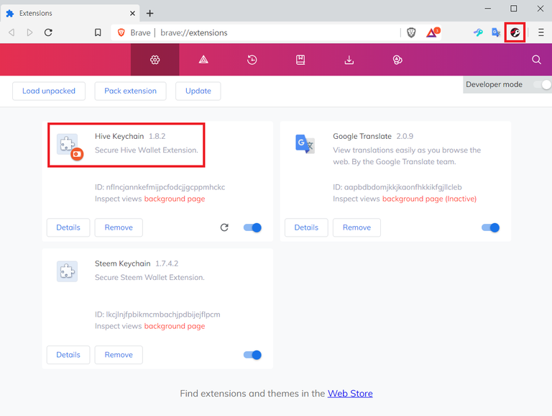This screenshot has height=416, width=552.
Task: Open Brave Shields lion icon
Action: [x=411, y=33]
